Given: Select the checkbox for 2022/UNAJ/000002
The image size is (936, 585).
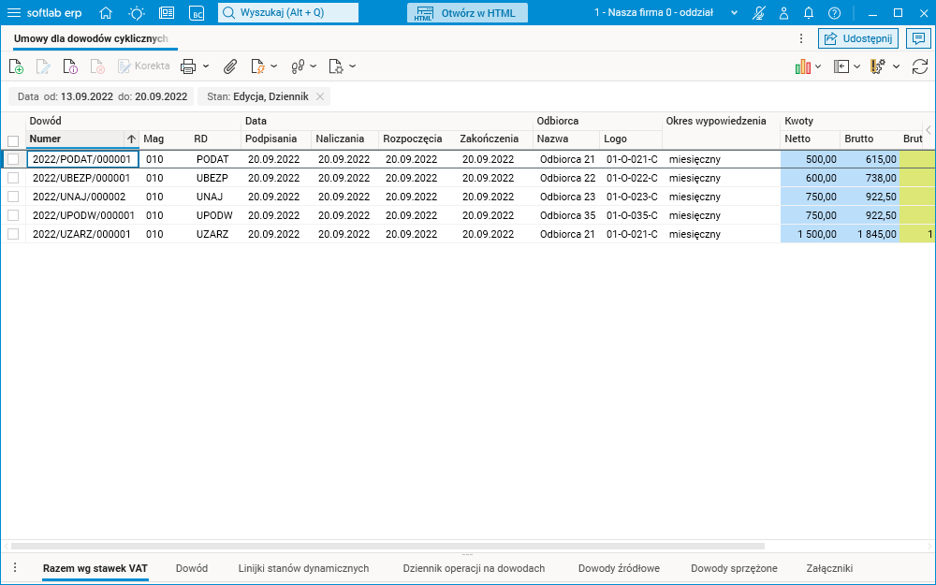Looking at the screenshot, I should click(13, 197).
